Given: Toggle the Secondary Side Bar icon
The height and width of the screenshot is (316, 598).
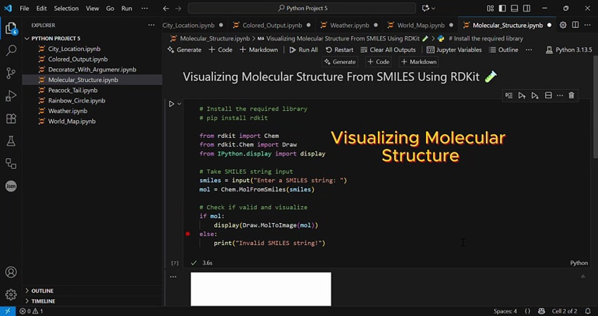Looking at the screenshot, I should (527, 8).
